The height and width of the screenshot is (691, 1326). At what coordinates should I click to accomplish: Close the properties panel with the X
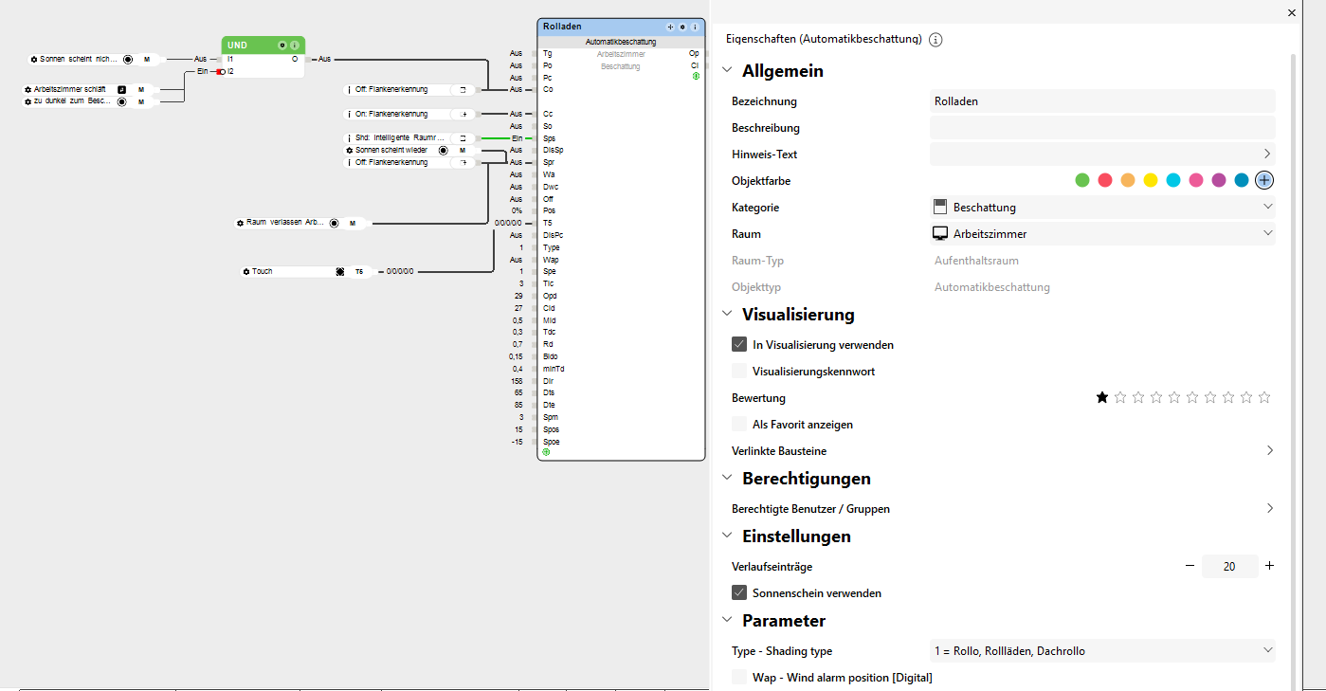point(1292,13)
